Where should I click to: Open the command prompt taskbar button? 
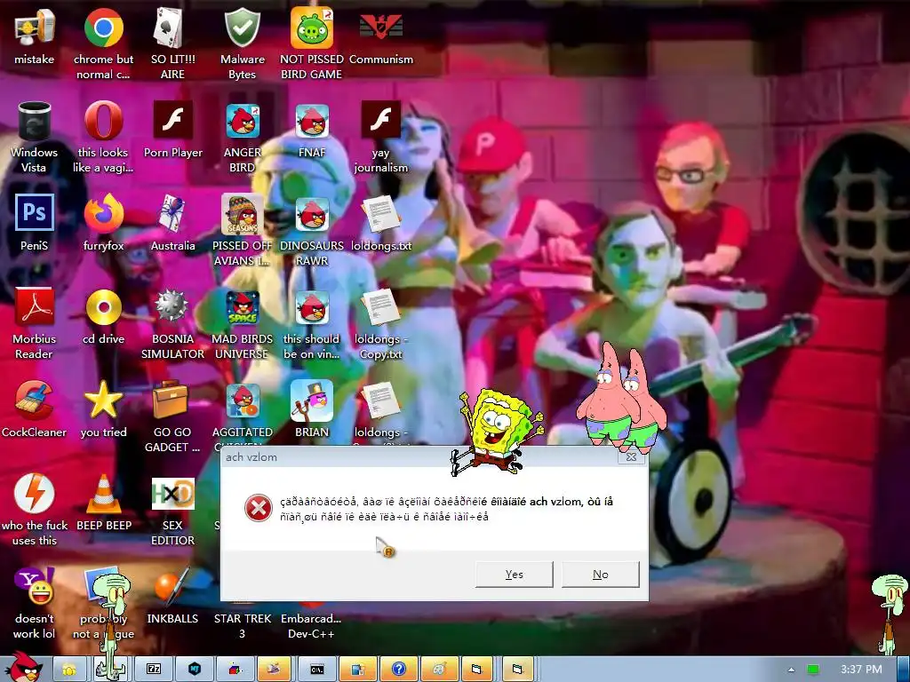[x=317, y=670]
